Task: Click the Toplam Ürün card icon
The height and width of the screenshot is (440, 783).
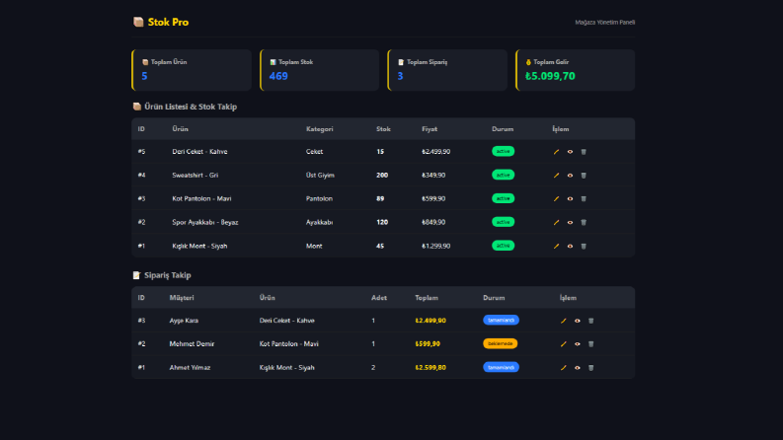Action: (145, 62)
